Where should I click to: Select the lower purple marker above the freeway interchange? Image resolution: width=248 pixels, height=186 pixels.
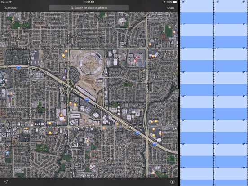(x=64, y=77)
